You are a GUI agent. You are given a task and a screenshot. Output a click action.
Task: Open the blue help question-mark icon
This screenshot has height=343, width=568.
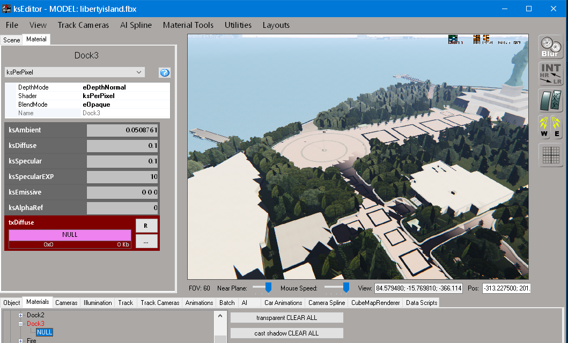[165, 73]
